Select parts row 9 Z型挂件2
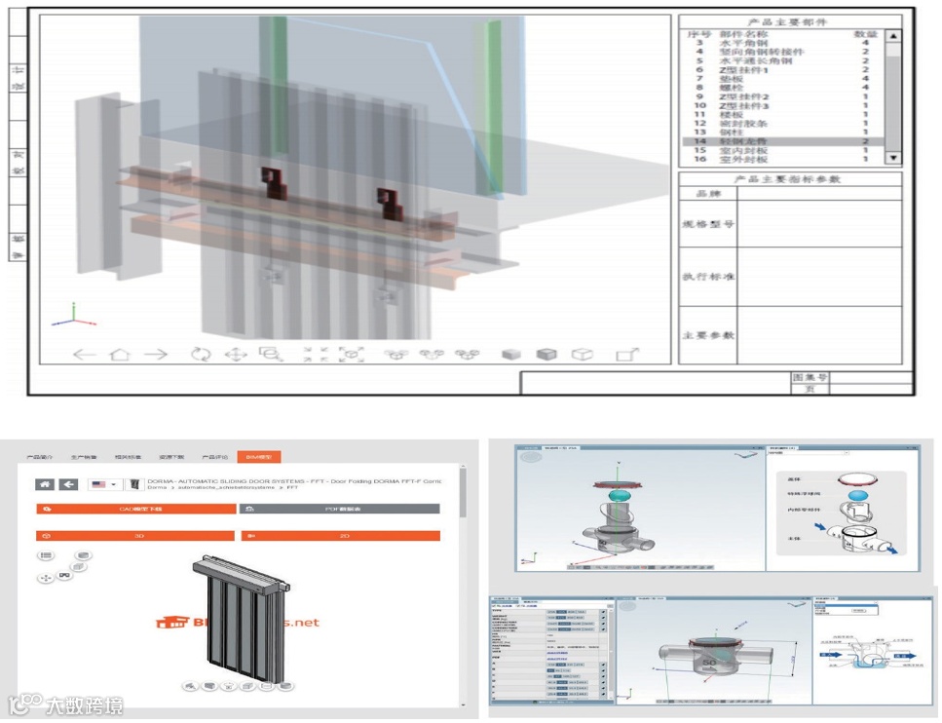Viewport: 942px width, 723px height. [x=783, y=96]
